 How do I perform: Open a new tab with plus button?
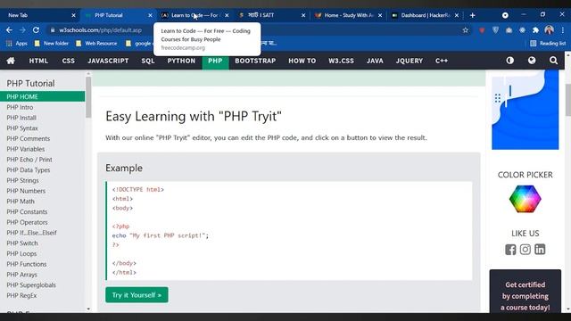(472, 15)
